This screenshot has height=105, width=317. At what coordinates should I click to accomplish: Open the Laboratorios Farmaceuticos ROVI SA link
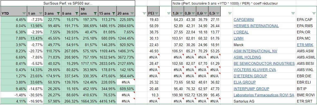tap(264, 95)
